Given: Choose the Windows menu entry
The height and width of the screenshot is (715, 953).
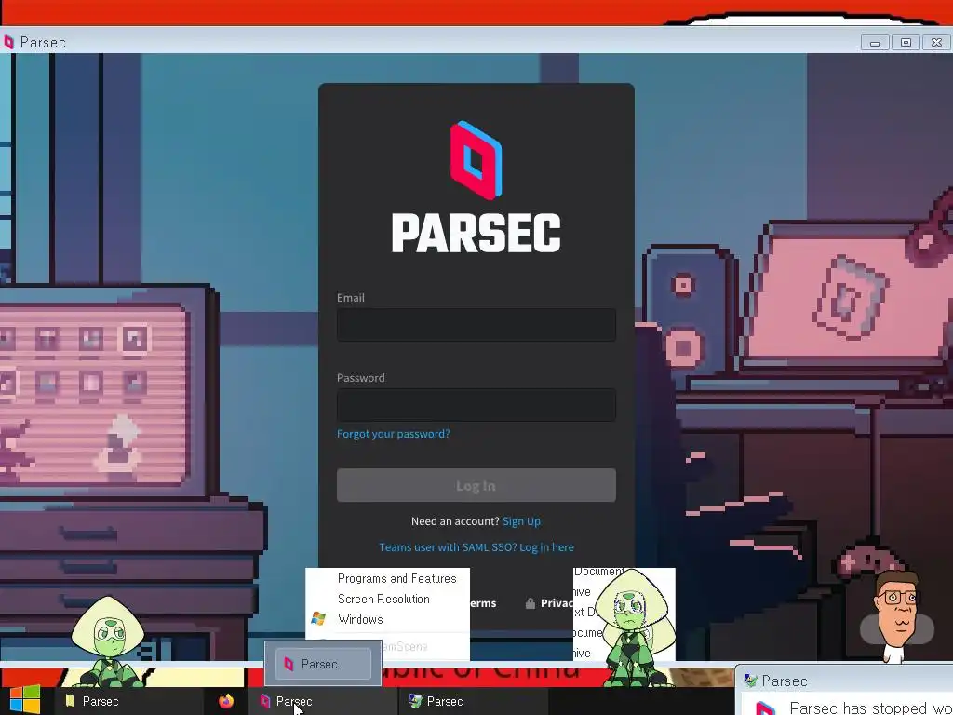Looking at the screenshot, I should 360,619.
